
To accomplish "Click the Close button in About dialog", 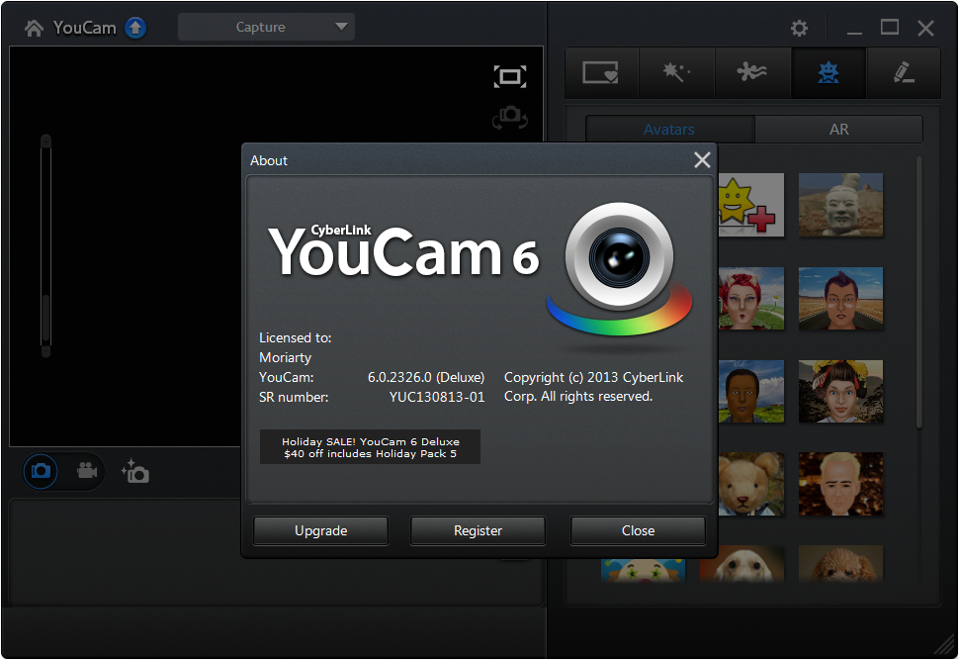I will pyautogui.click(x=638, y=530).
